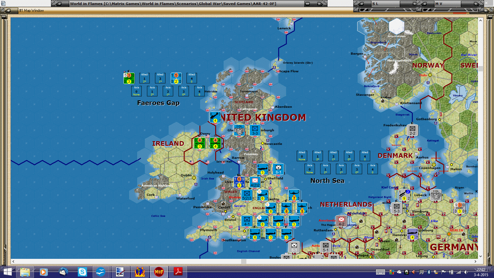Open the Windows Start button
The width and height of the screenshot is (494, 278).
tap(7, 272)
